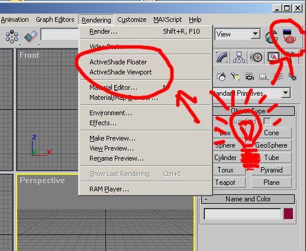The height and width of the screenshot is (251, 306).
Task: Open Material Editor... from the menu
Action: 146,87
